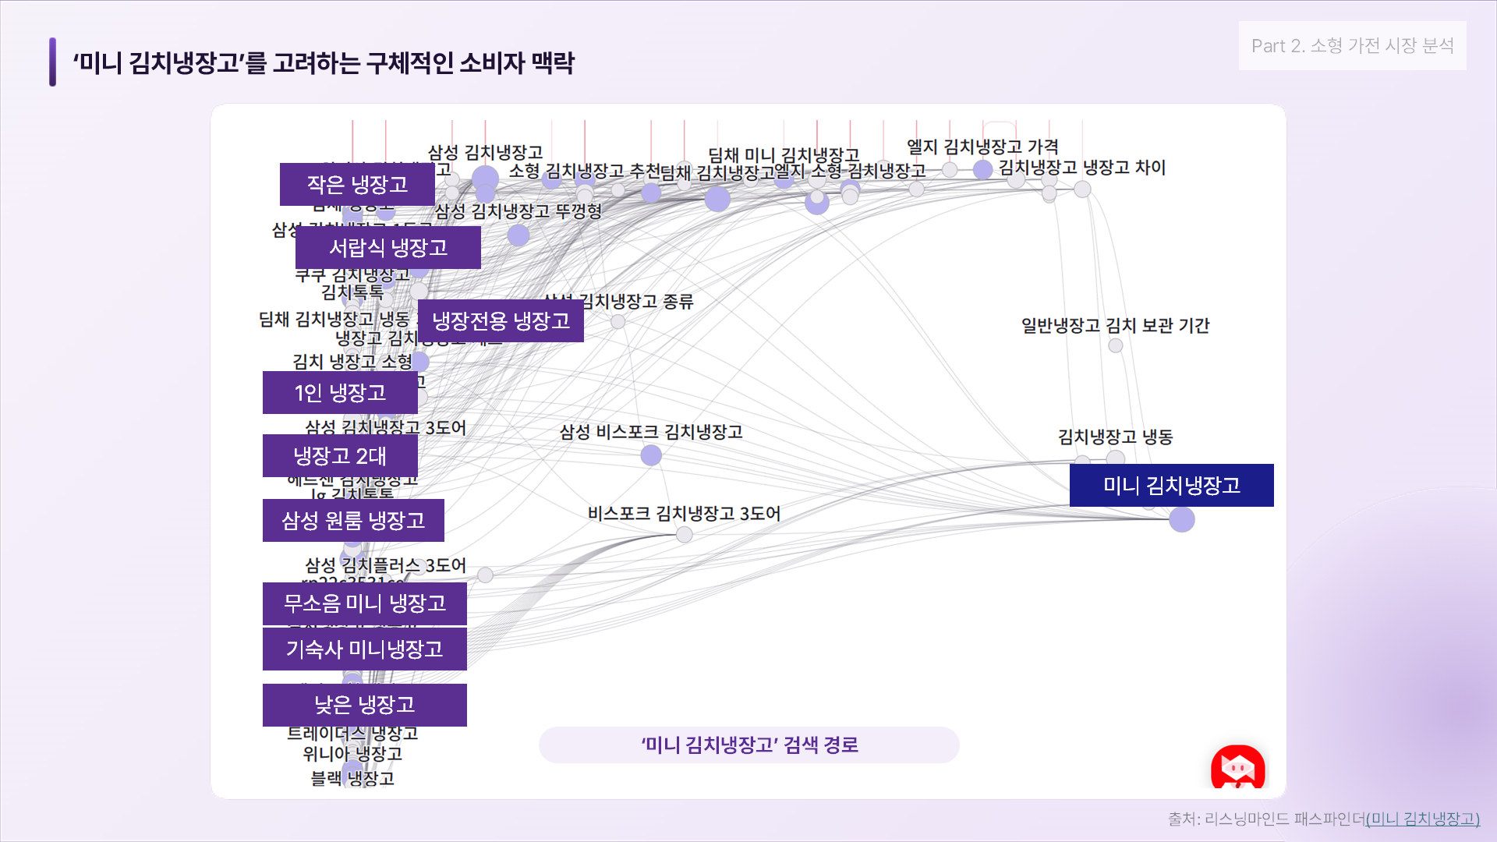Image resolution: width=1497 pixels, height=842 pixels.
Task: Select the 작은 냉장고 purple label
Action: [x=357, y=184]
